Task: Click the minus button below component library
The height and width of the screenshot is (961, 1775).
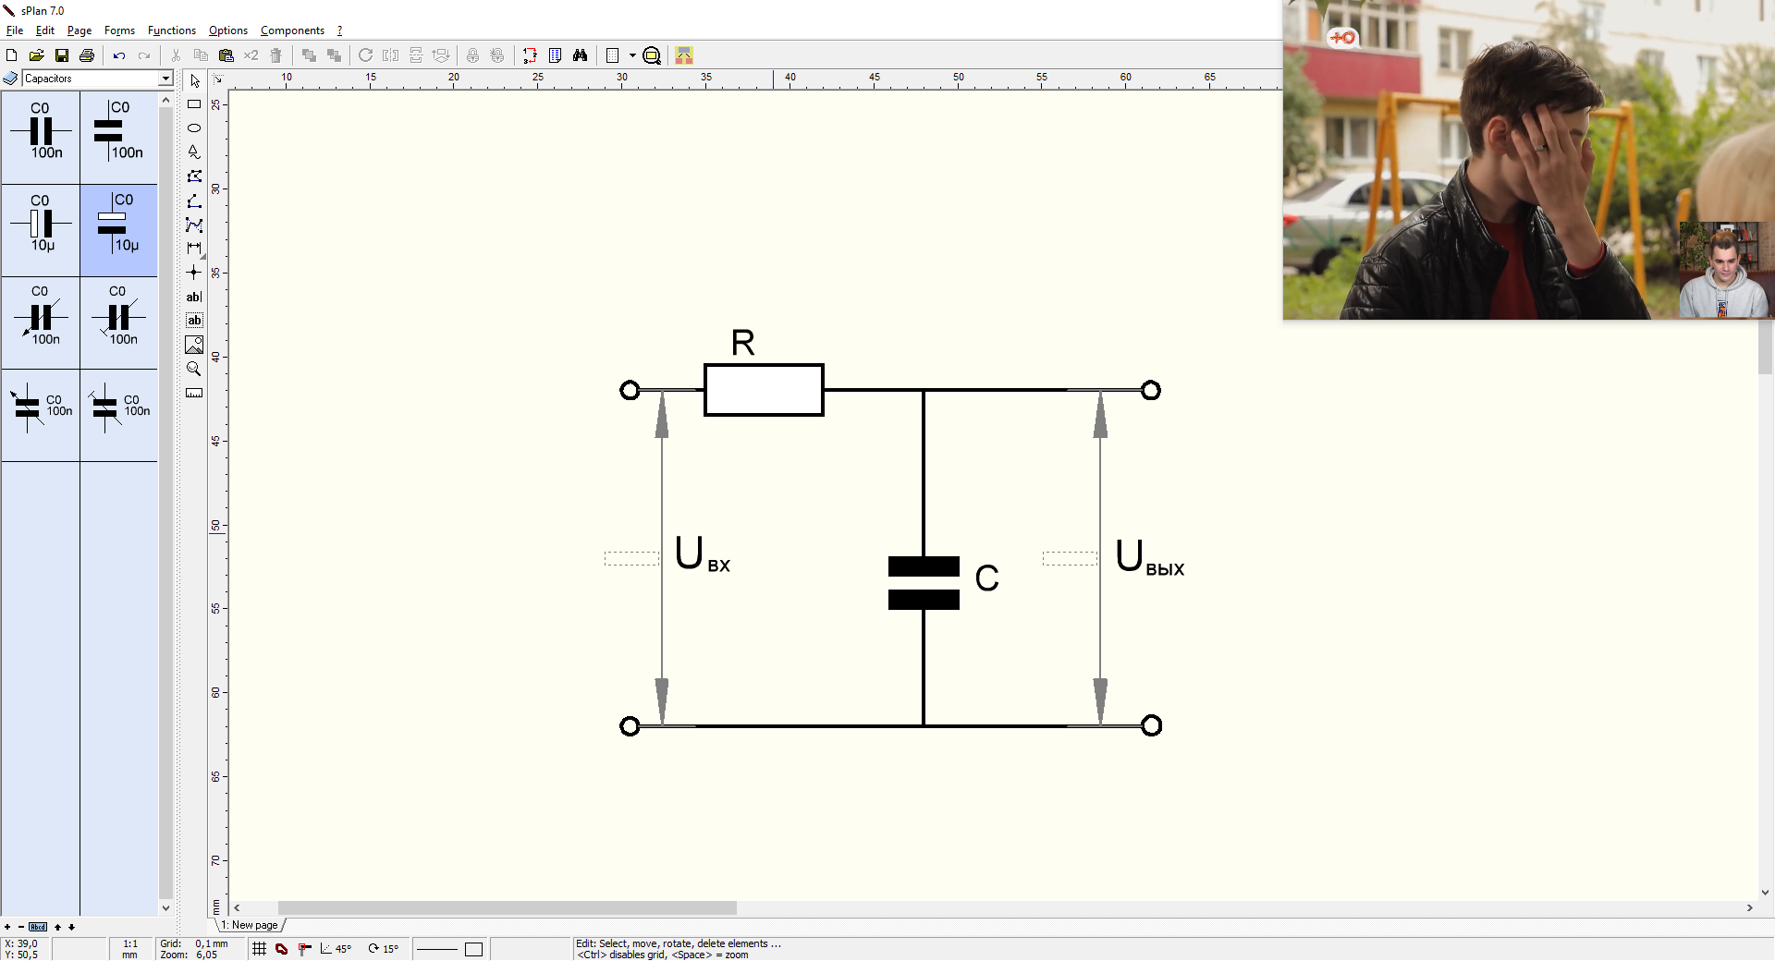Action: coord(21,927)
